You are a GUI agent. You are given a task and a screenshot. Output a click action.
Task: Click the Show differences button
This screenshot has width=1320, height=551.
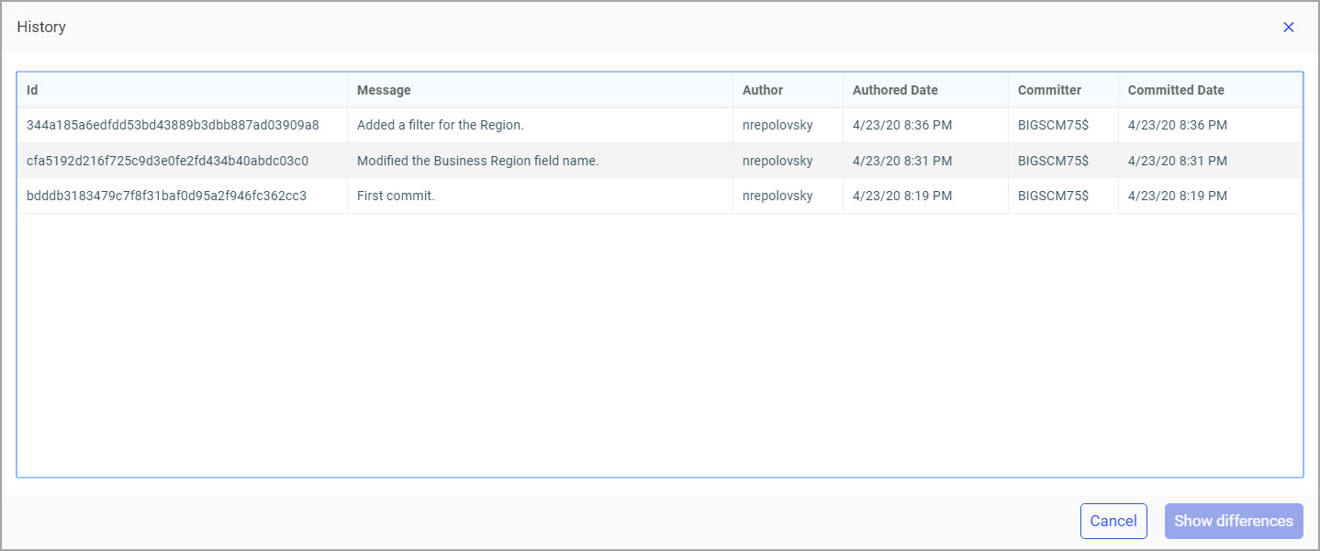[1233, 521]
